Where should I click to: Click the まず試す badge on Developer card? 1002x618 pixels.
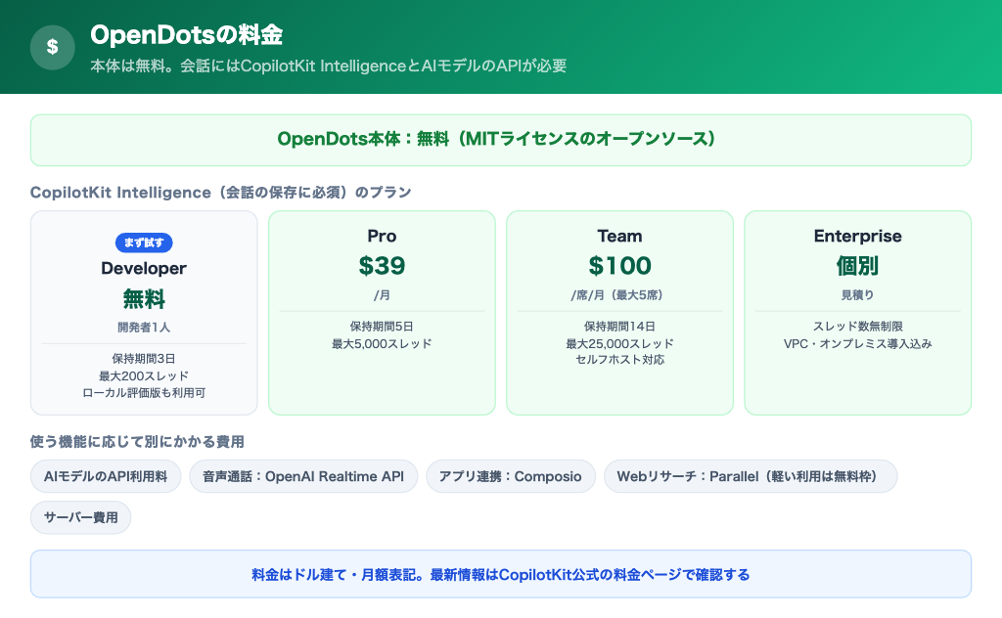(144, 243)
